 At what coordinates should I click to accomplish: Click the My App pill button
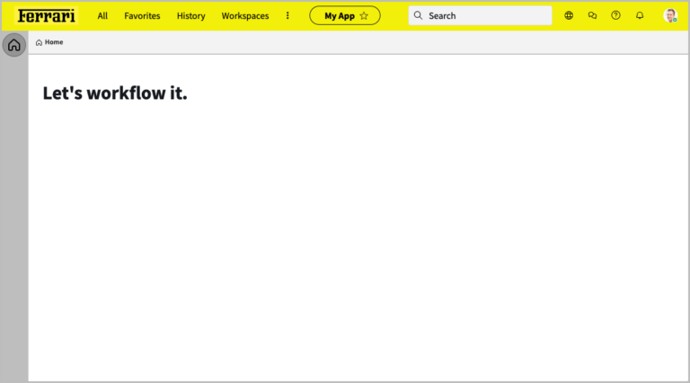click(345, 16)
